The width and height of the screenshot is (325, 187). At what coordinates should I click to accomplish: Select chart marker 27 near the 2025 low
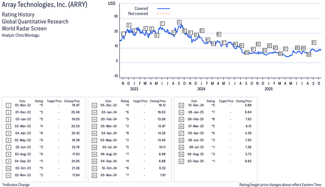pyautogui.click(x=286, y=49)
